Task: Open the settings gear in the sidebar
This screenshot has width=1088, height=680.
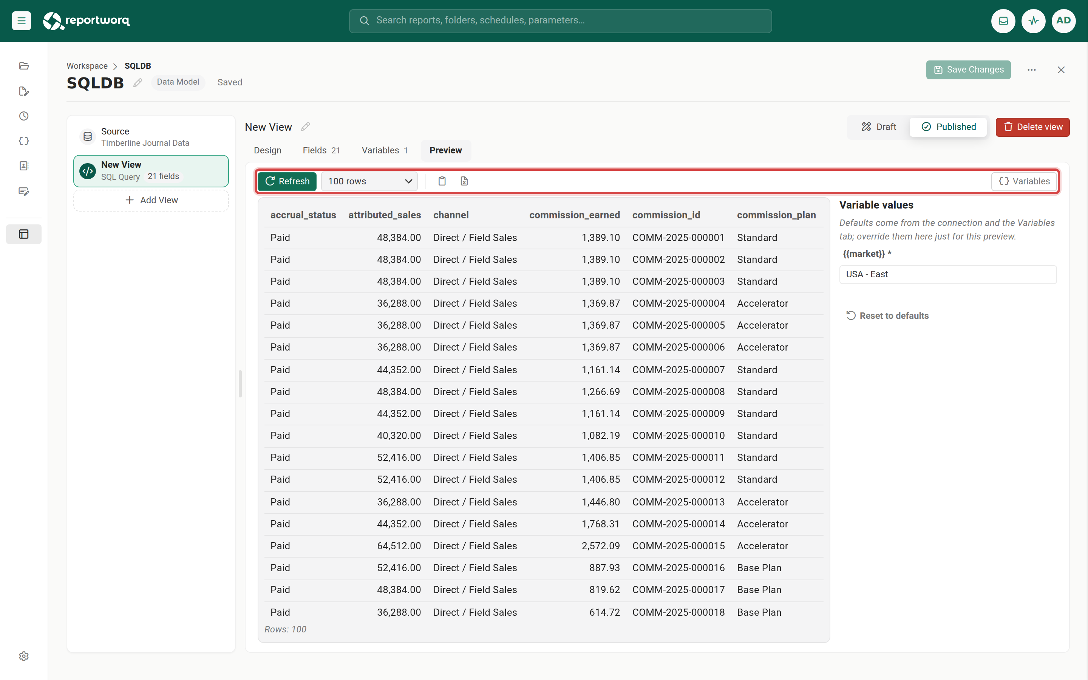Action: click(x=24, y=656)
